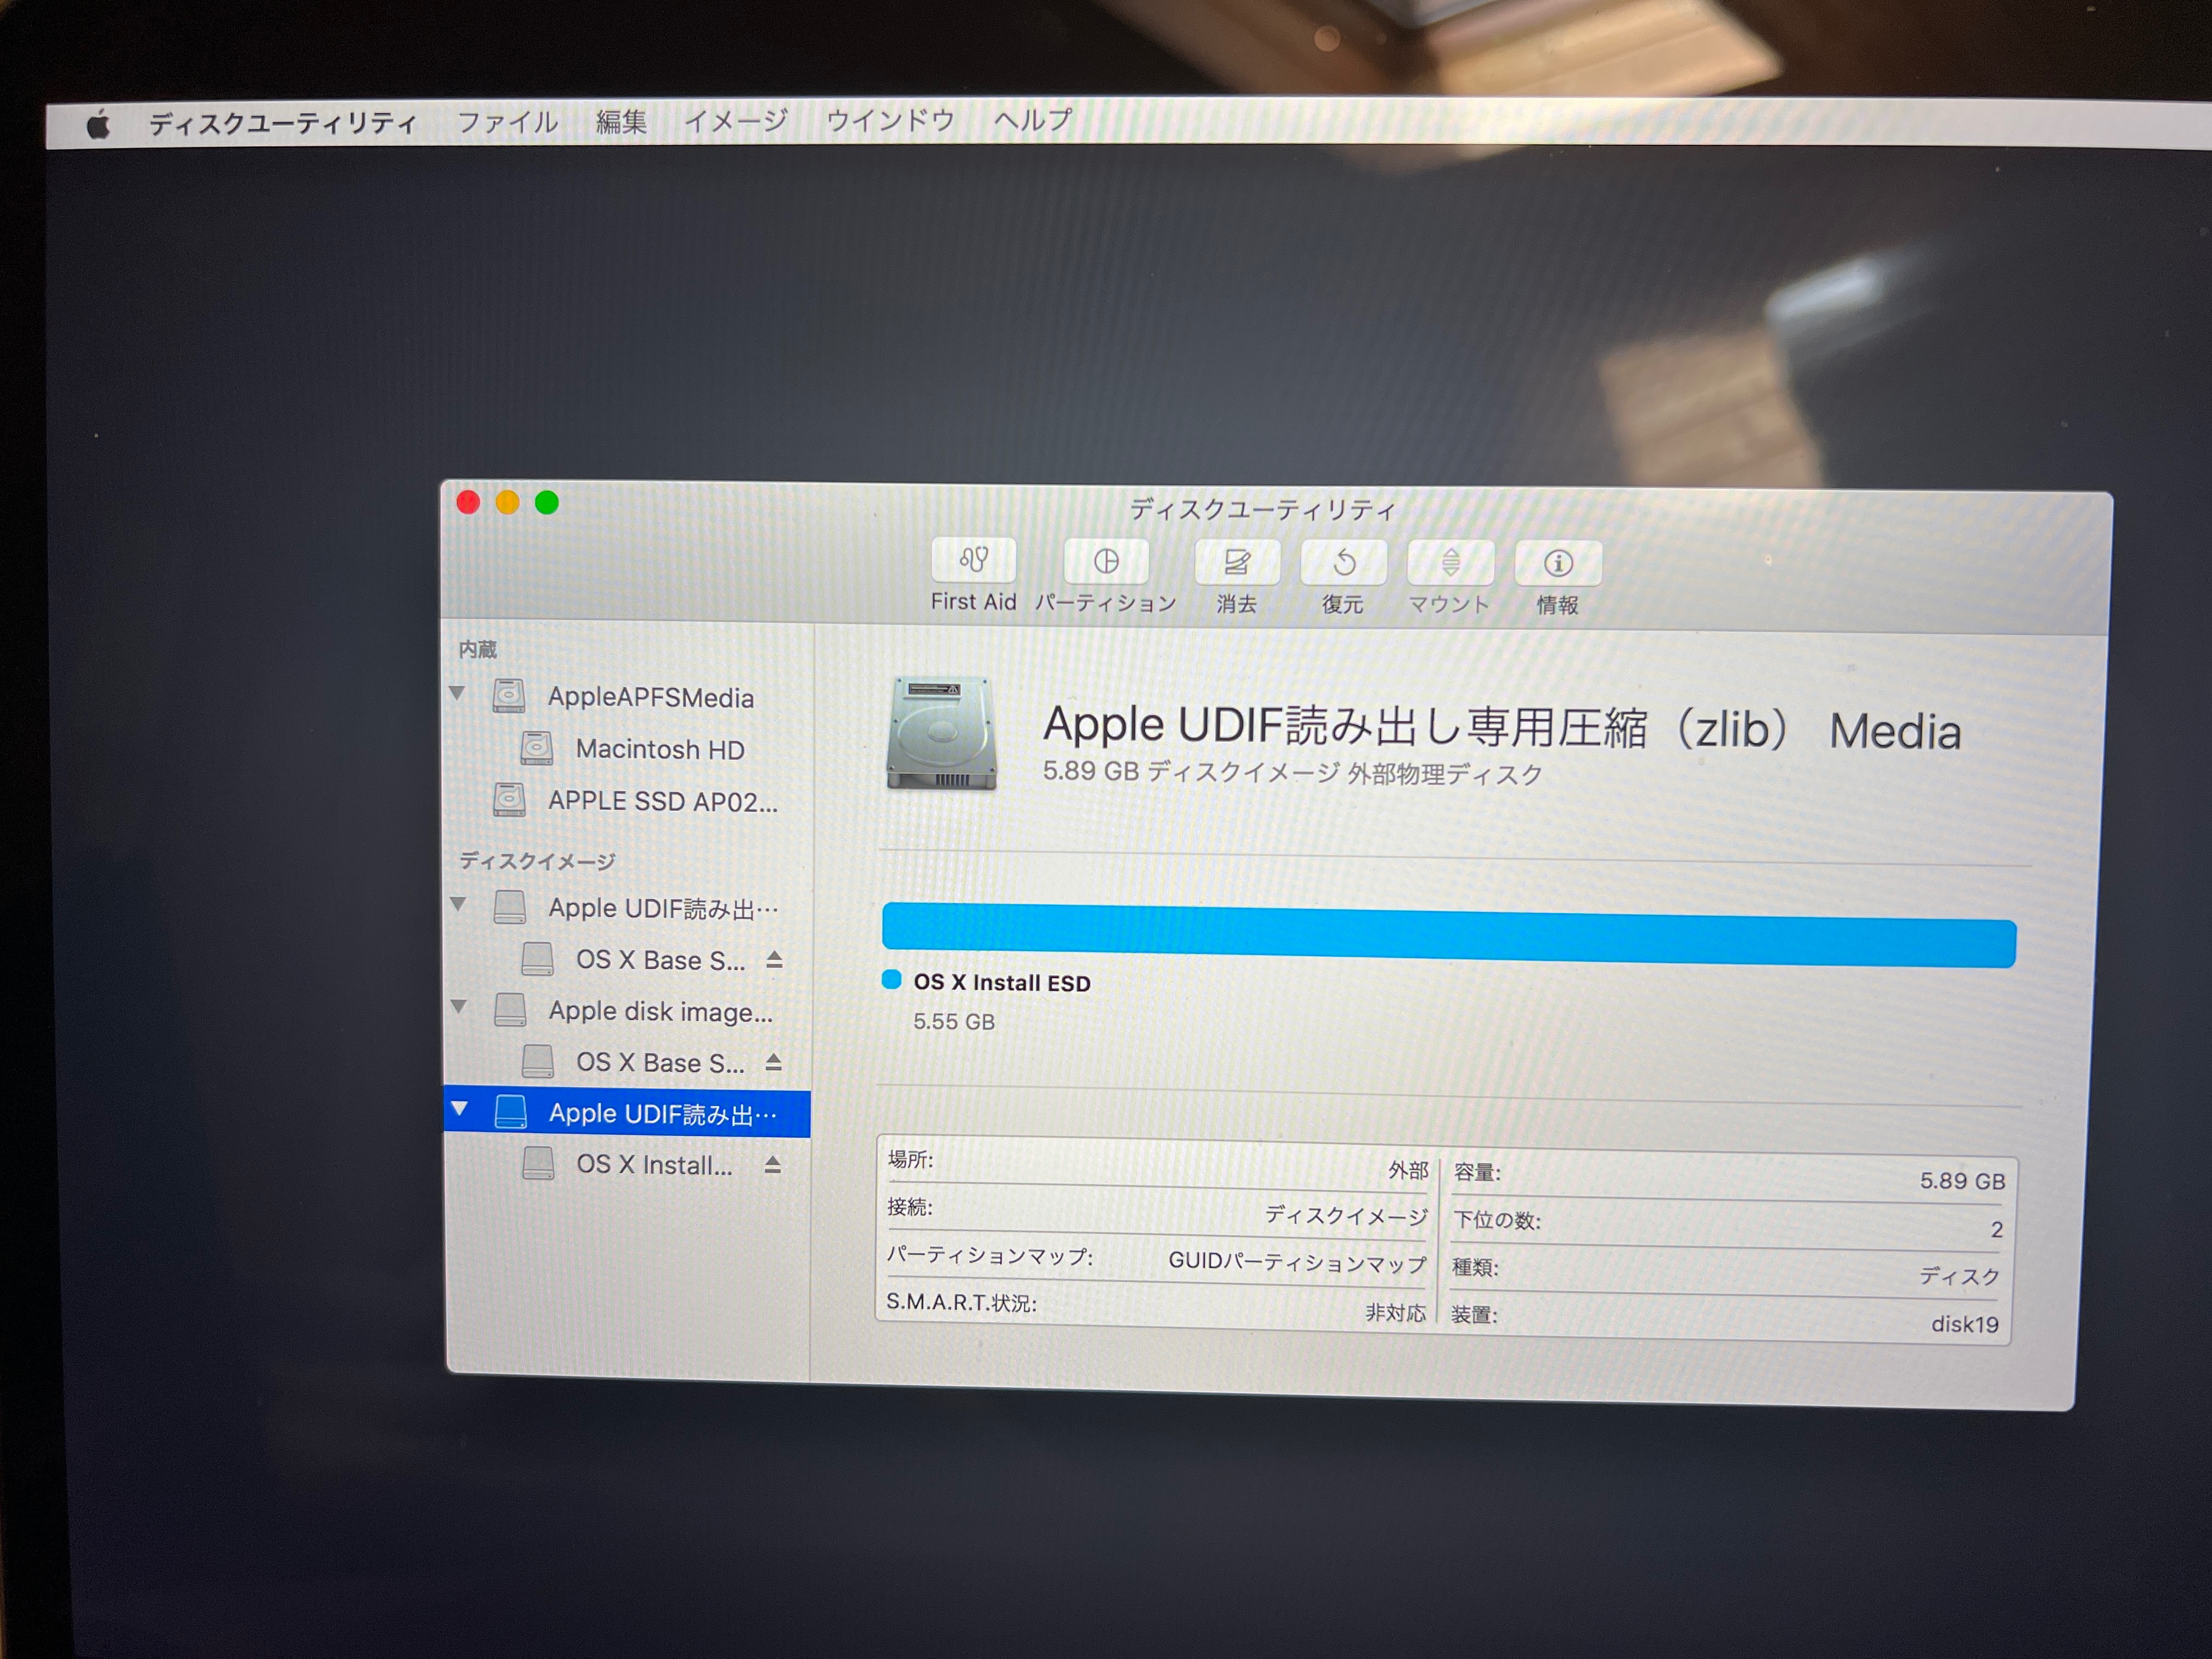2212x1659 pixels.
Task: Click the large hard disk image thumbnail
Action: [941, 732]
